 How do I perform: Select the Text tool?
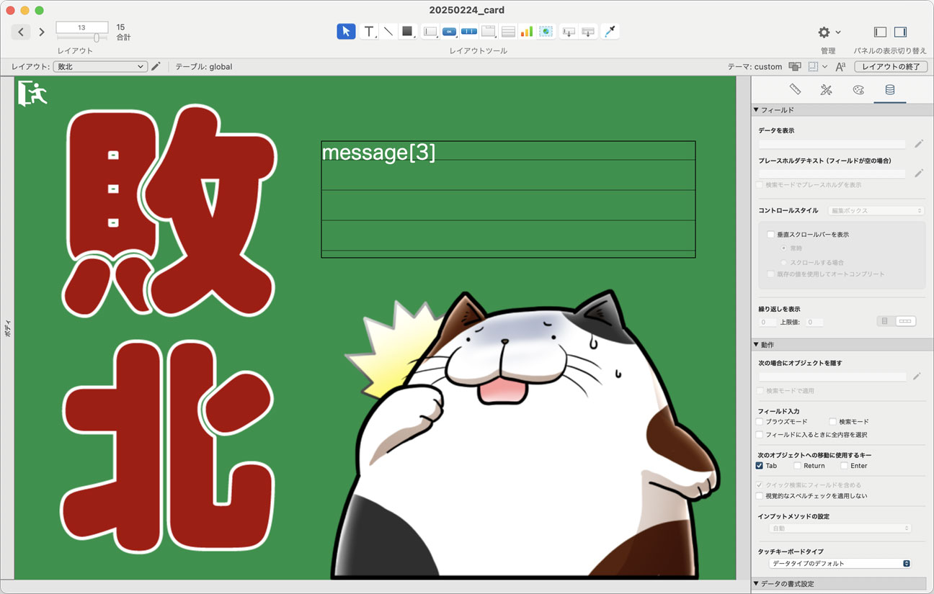click(x=369, y=31)
